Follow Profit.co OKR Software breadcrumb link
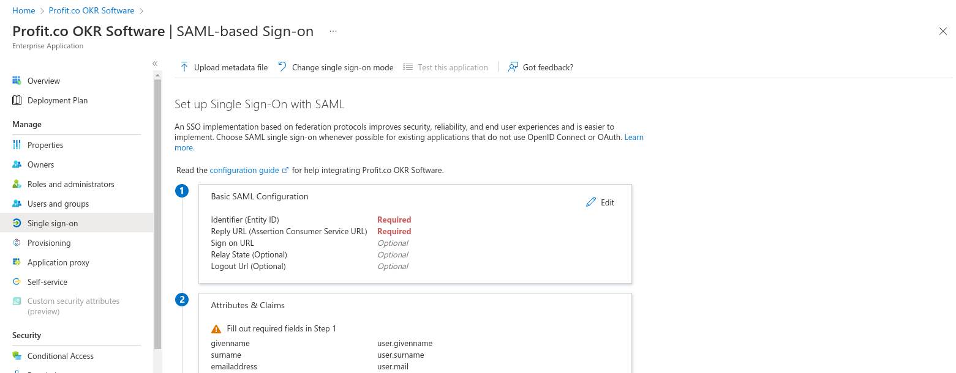The width and height of the screenshot is (956, 373). point(91,10)
